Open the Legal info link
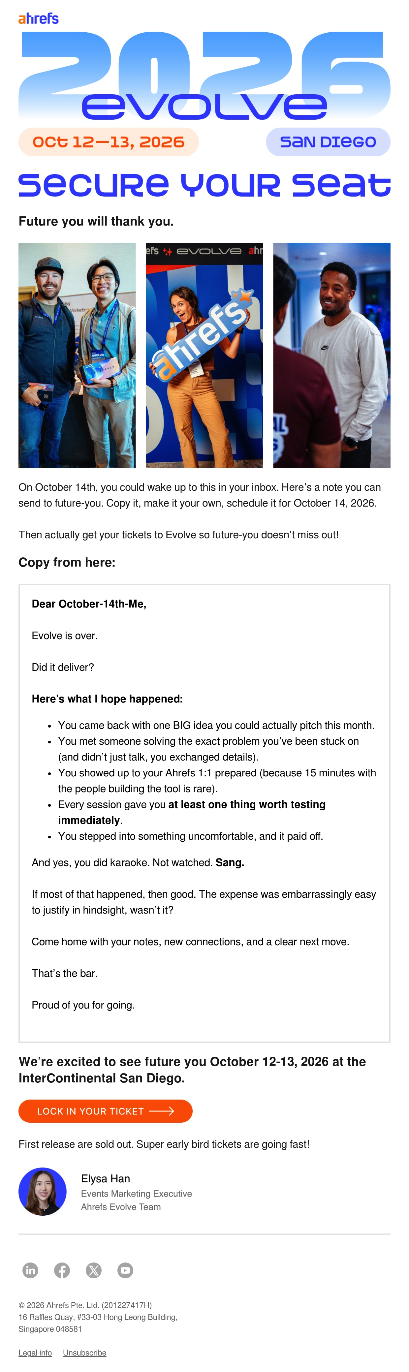 pos(35,1353)
